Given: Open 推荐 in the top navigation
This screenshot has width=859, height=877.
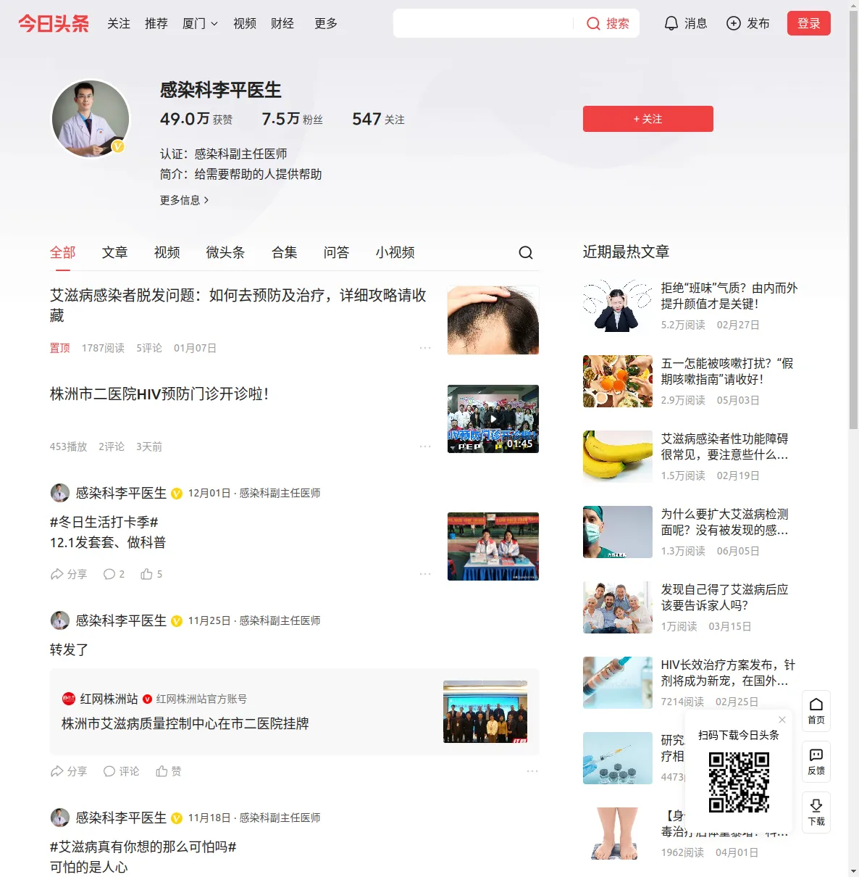Looking at the screenshot, I should [156, 23].
